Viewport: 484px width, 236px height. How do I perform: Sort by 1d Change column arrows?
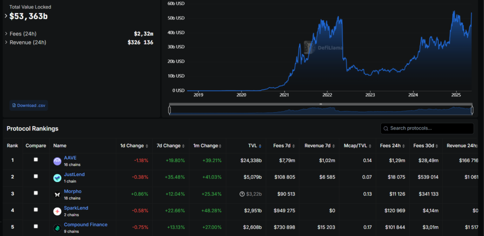click(146, 146)
